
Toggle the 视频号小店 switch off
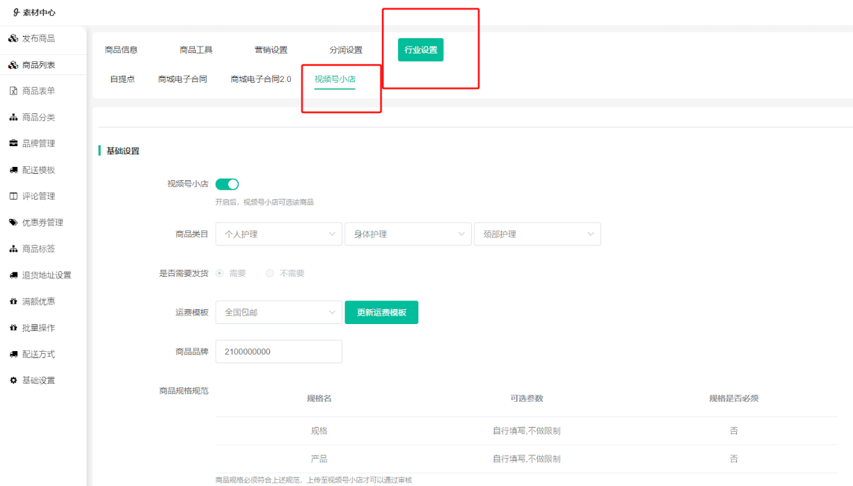[227, 184]
